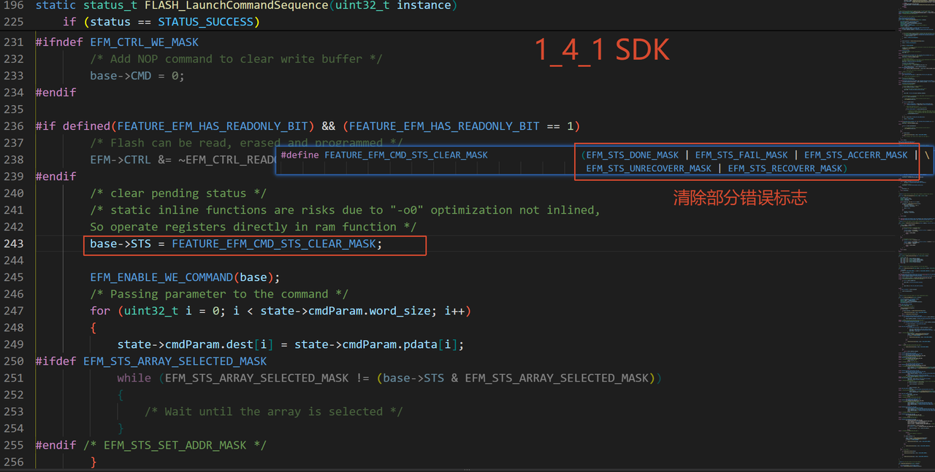
Task: Click '#define' in the hover popup
Action: click(x=300, y=155)
